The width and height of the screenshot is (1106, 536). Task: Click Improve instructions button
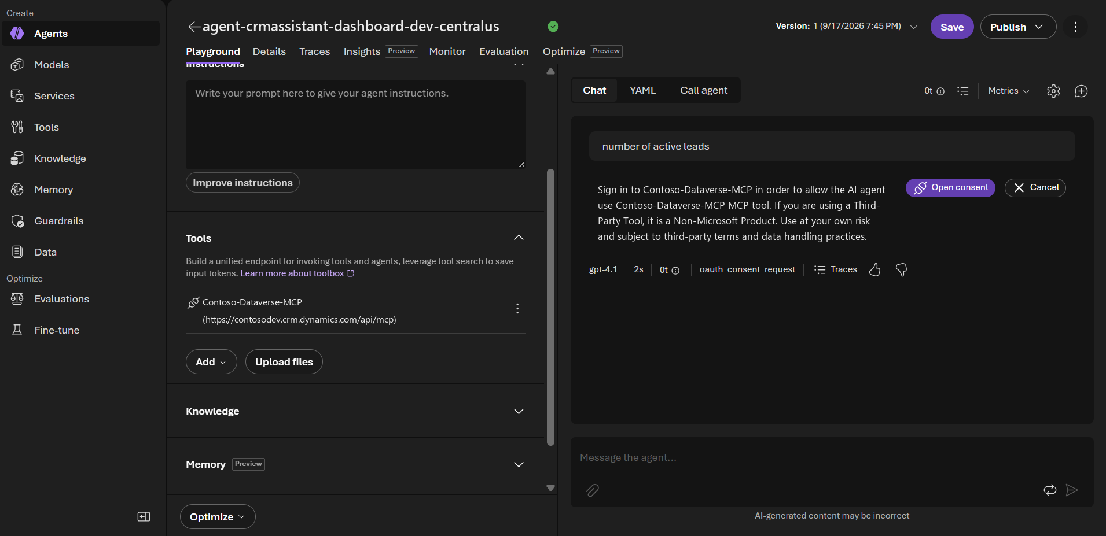pyautogui.click(x=242, y=183)
